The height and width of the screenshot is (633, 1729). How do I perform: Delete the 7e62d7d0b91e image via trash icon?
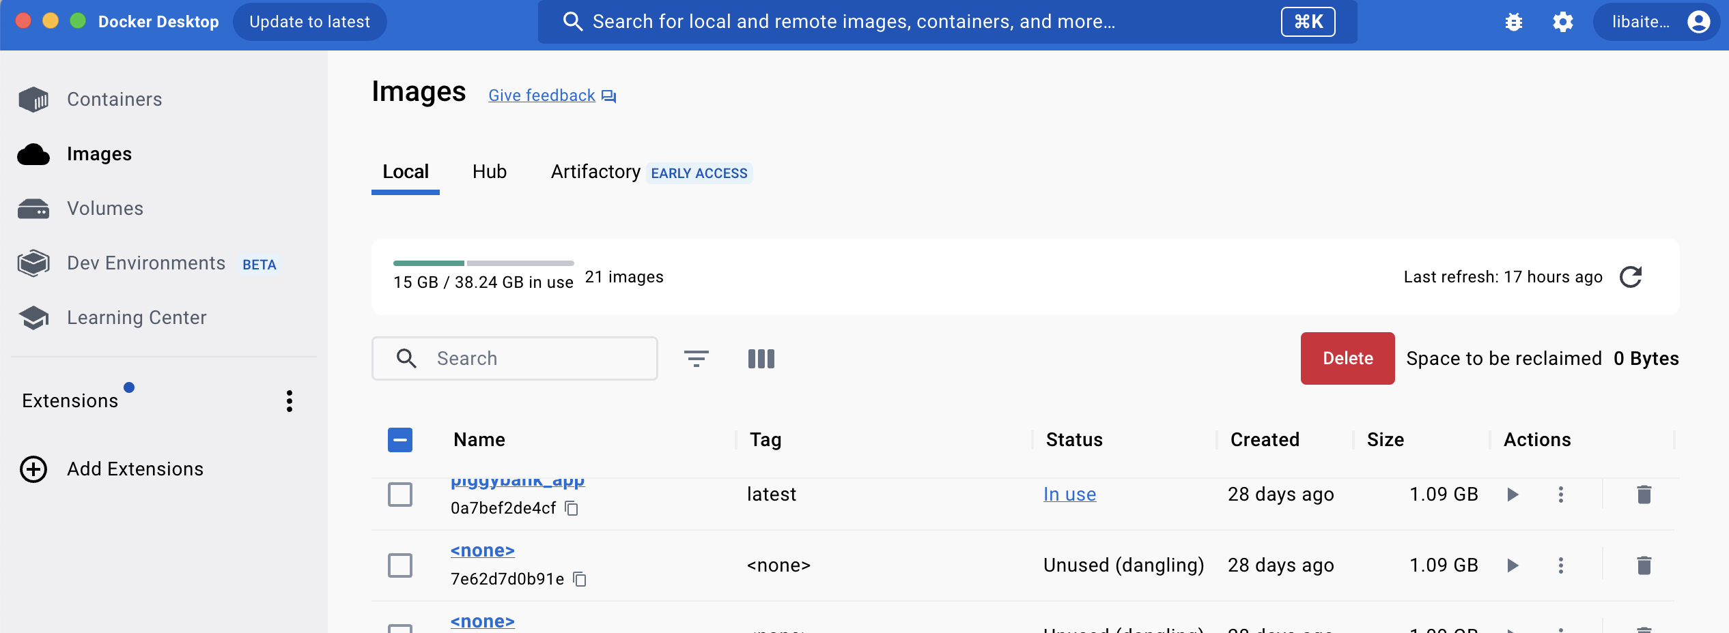point(1644,565)
